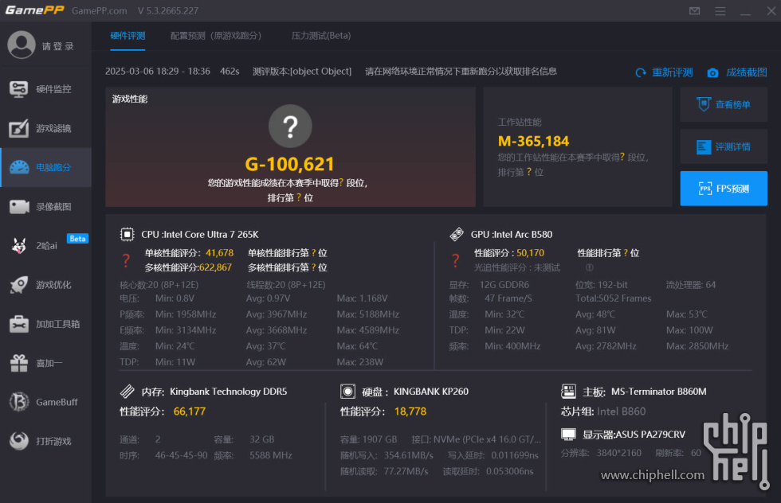The height and width of the screenshot is (503, 781).
Task: Open the 打折游戏 discount games sidebar item
Action: point(45,441)
